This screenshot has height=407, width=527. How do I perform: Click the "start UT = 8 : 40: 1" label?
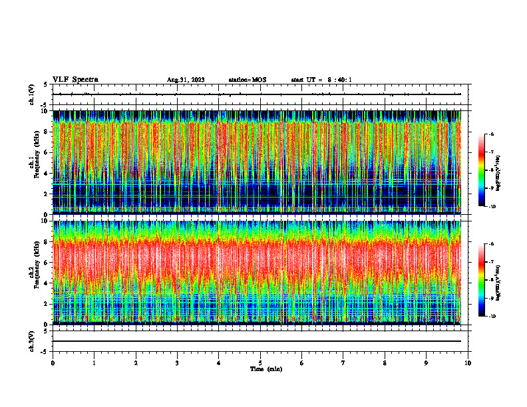tap(321, 80)
